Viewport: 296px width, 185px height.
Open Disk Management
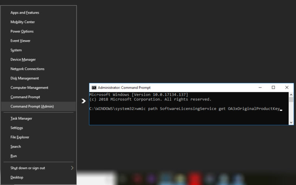(x=24, y=78)
